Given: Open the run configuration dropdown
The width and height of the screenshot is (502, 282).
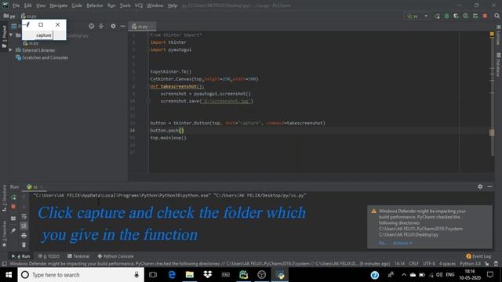Looking at the screenshot, I should tap(418, 16).
